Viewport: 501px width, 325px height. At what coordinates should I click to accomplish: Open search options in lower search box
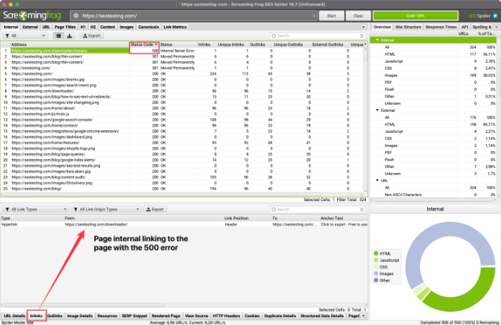click(x=362, y=210)
